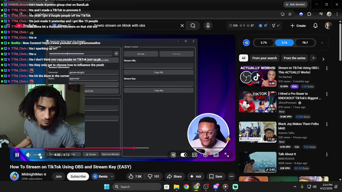Open options for Pro Boxer video
The height and width of the screenshot is (192, 342).
327,94
